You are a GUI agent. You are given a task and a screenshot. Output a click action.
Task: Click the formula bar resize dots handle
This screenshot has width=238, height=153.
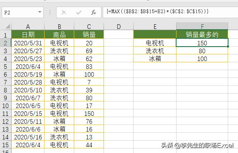[x=50, y=12]
